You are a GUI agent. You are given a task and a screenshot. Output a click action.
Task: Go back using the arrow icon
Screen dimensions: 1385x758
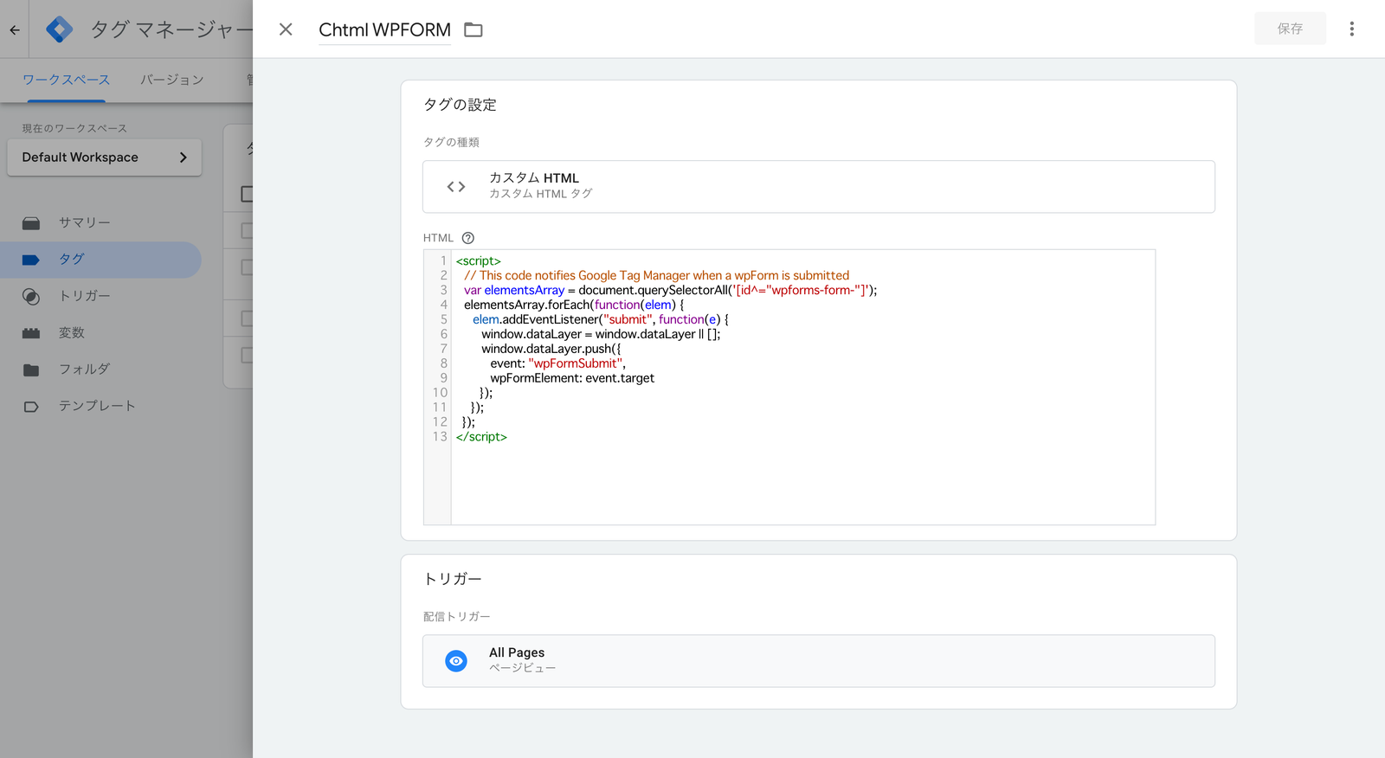[x=15, y=29]
